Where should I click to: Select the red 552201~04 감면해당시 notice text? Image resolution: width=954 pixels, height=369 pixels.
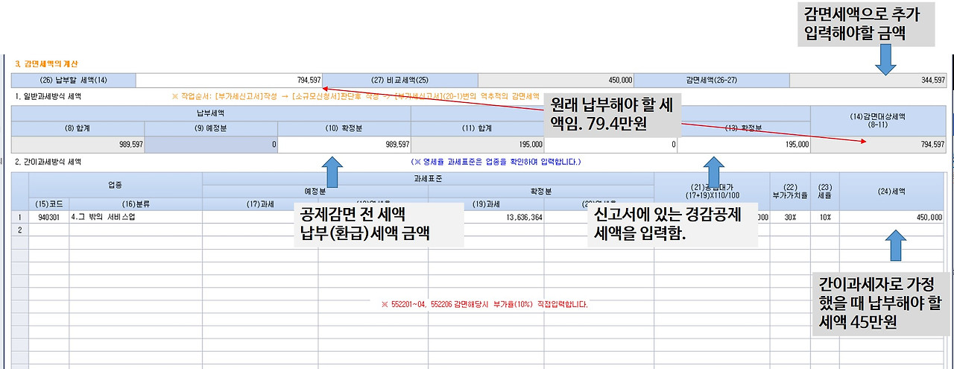pyautogui.click(x=484, y=304)
